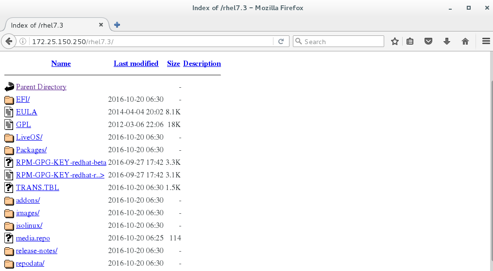The height and width of the screenshot is (271, 493).
Task: Open the Parent Directory link
Action: [41, 87]
